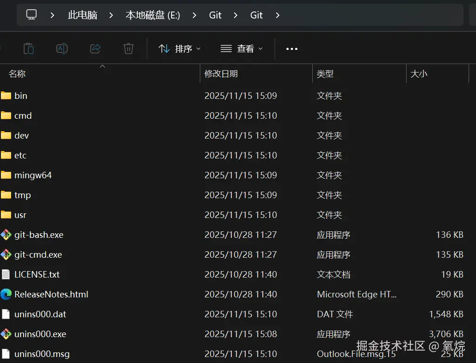Viewport: 476px width, 363px height.
Task: Click the unins000.exe Git icon
Action: click(x=6, y=334)
